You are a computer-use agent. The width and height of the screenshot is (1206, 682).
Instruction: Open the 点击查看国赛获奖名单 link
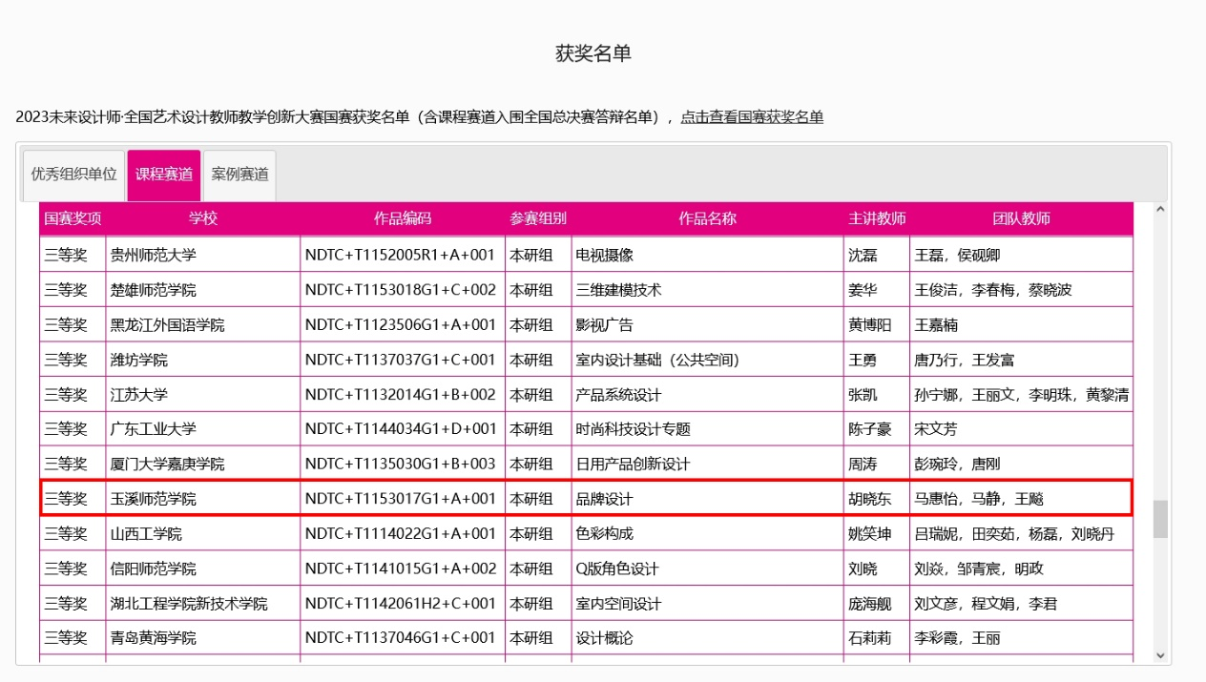(x=751, y=117)
